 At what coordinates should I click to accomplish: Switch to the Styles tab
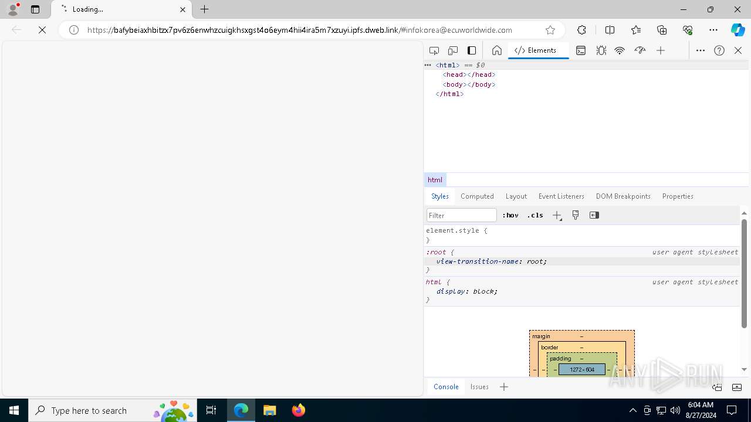(439, 196)
